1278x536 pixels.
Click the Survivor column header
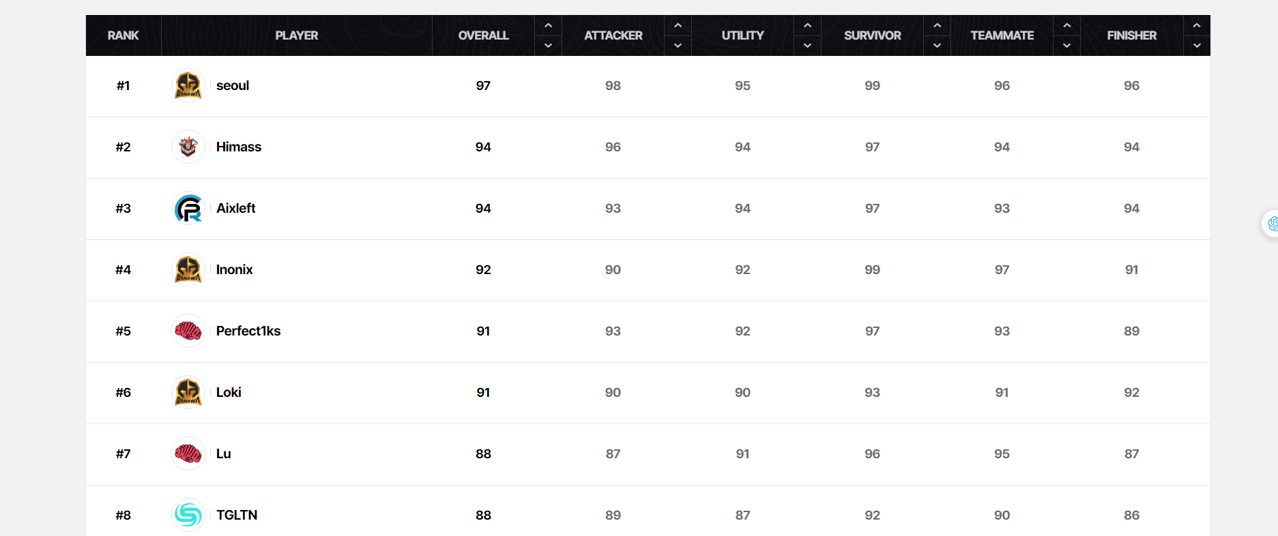point(872,35)
